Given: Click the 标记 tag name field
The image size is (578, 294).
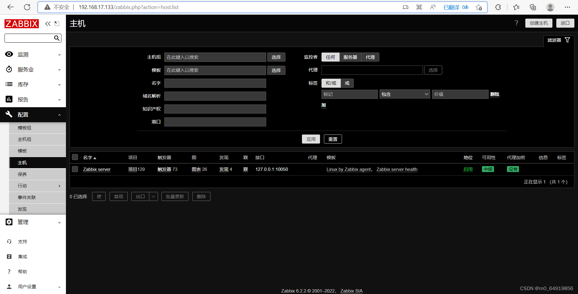Looking at the screenshot, I should click(x=349, y=94).
